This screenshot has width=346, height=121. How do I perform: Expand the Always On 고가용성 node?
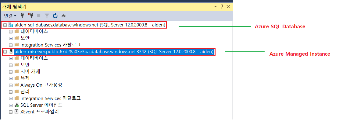pos(11,85)
